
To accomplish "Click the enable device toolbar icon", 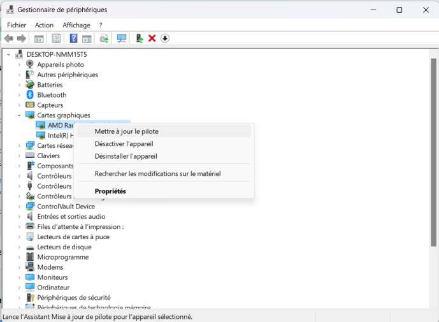I will [139, 38].
